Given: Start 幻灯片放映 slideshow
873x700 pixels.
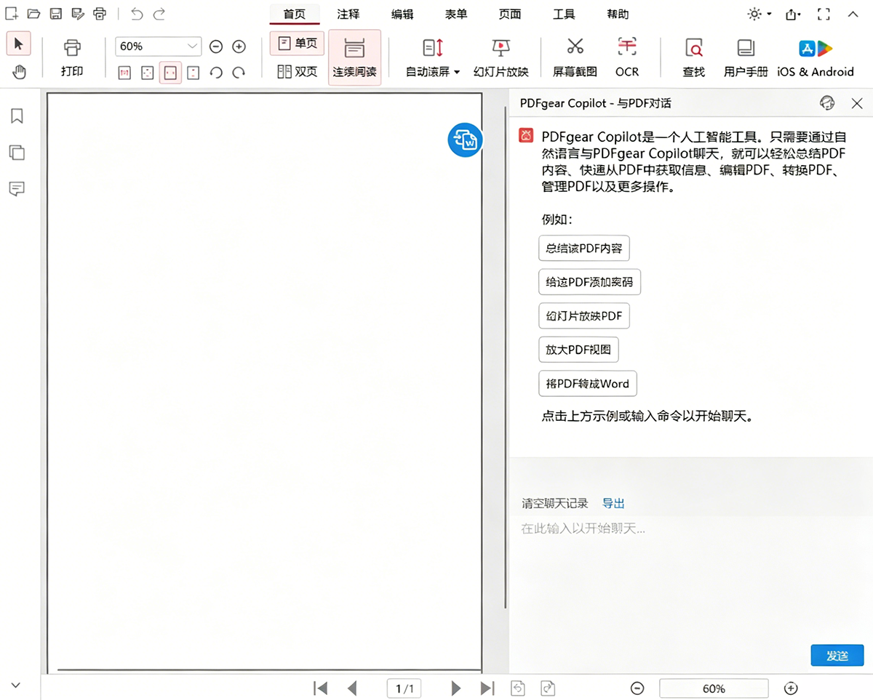Looking at the screenshot, I should [x=501, y=57].
